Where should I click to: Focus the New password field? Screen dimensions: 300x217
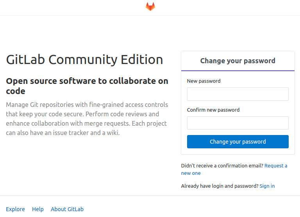coord(237,94)
